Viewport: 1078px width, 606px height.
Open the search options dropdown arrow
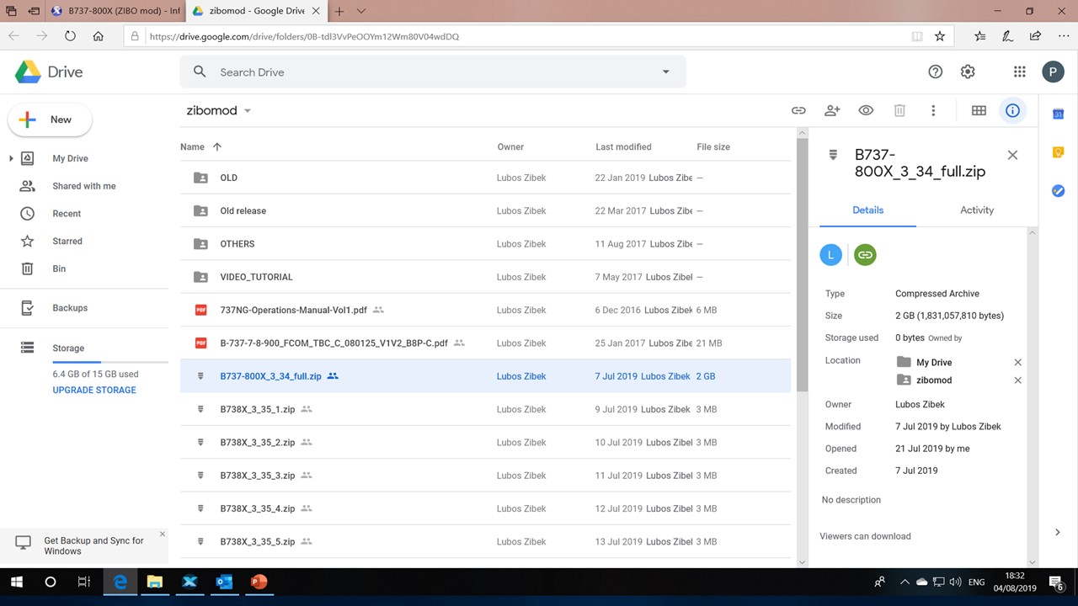coord(666,72)
